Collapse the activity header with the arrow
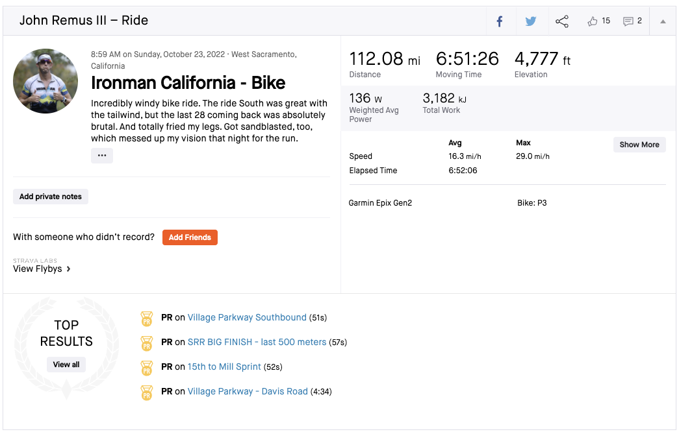 pyautogui.click(x=663, y=21)
